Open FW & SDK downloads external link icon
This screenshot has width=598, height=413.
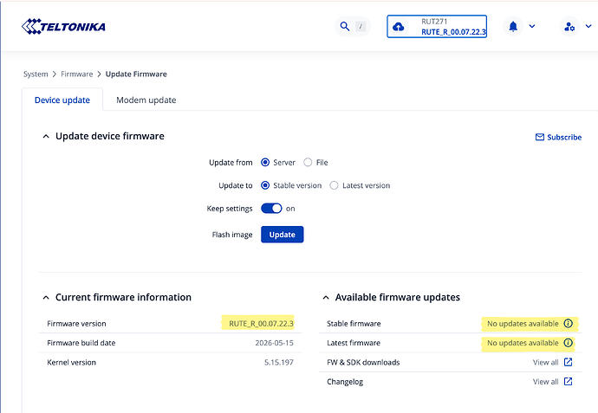coord(568,362)
